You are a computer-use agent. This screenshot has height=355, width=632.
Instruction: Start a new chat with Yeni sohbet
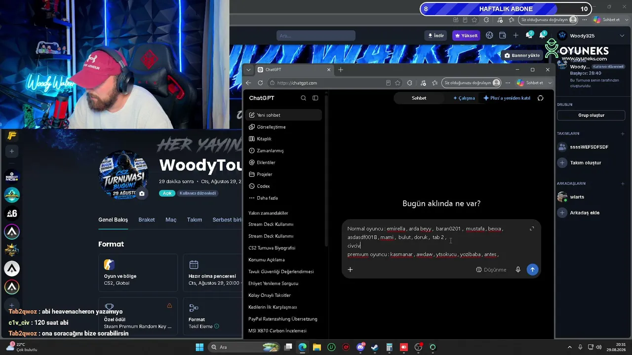(283, 115)
